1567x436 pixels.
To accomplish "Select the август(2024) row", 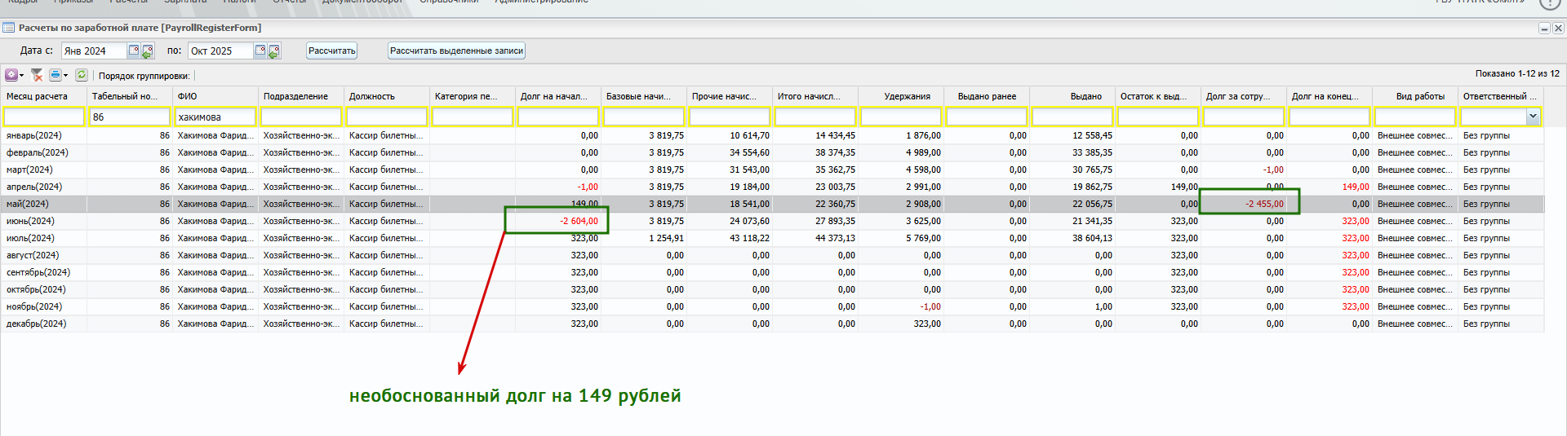I will [x=772, y=255].
